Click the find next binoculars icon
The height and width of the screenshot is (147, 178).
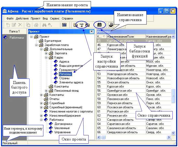click(x=50, y=25)
